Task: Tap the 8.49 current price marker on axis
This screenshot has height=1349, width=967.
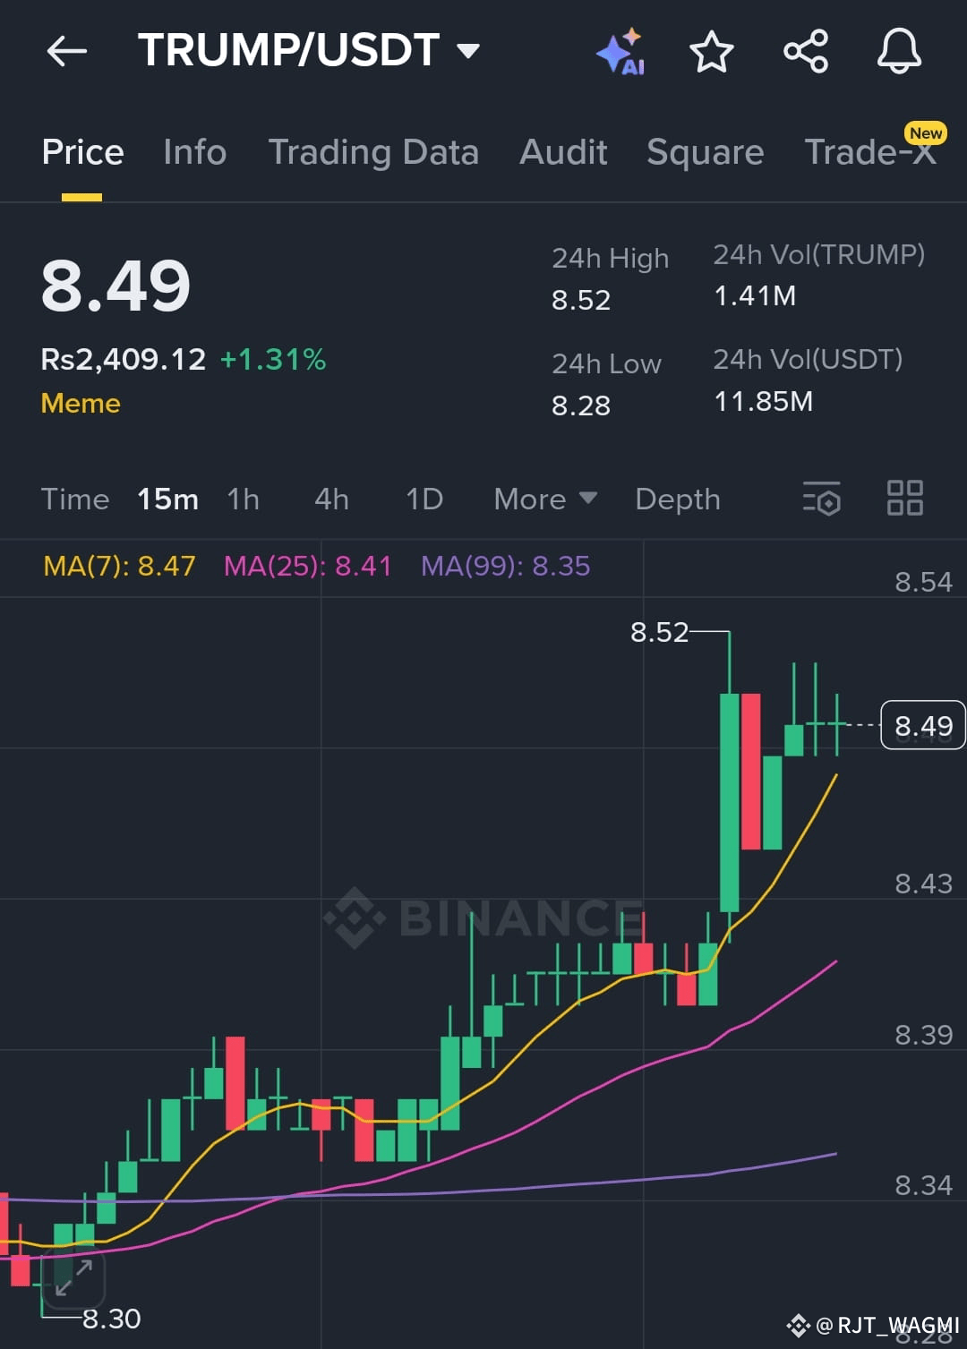Action: pyautogui.click(x=923, y=725)
